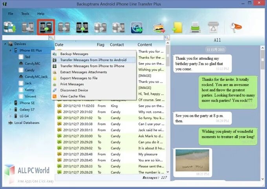Choose Backup Messages in context menu
This screenshot has width=267, height=189.
(94, 54)
